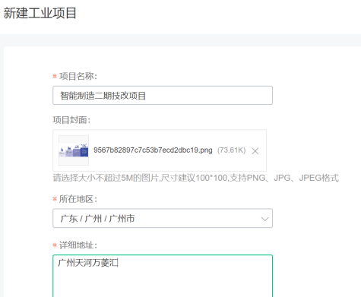This screenshot has height=297, width=361.
Task: Click the (73.61K) file size text
Action: (x=232, y=150)
